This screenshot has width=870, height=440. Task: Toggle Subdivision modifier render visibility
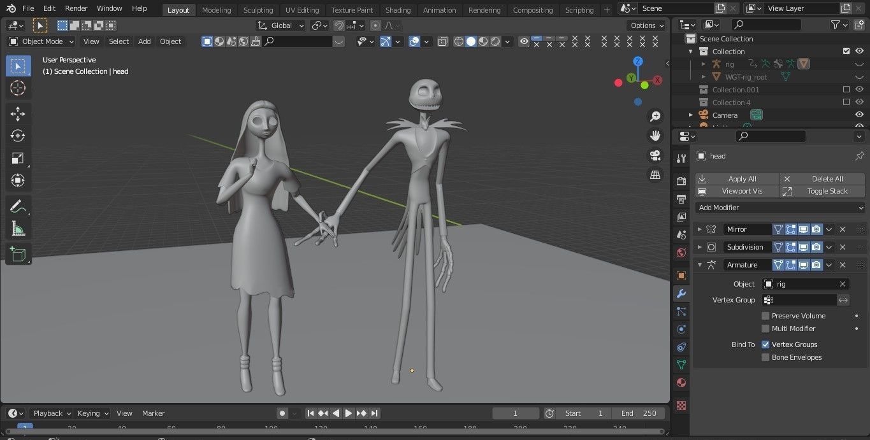(816, 247)
